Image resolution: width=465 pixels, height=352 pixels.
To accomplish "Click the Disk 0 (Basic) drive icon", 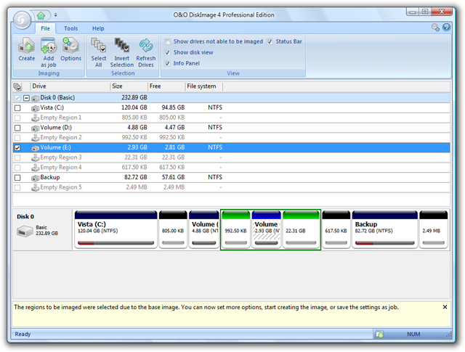I will click(x=36, y=98).
